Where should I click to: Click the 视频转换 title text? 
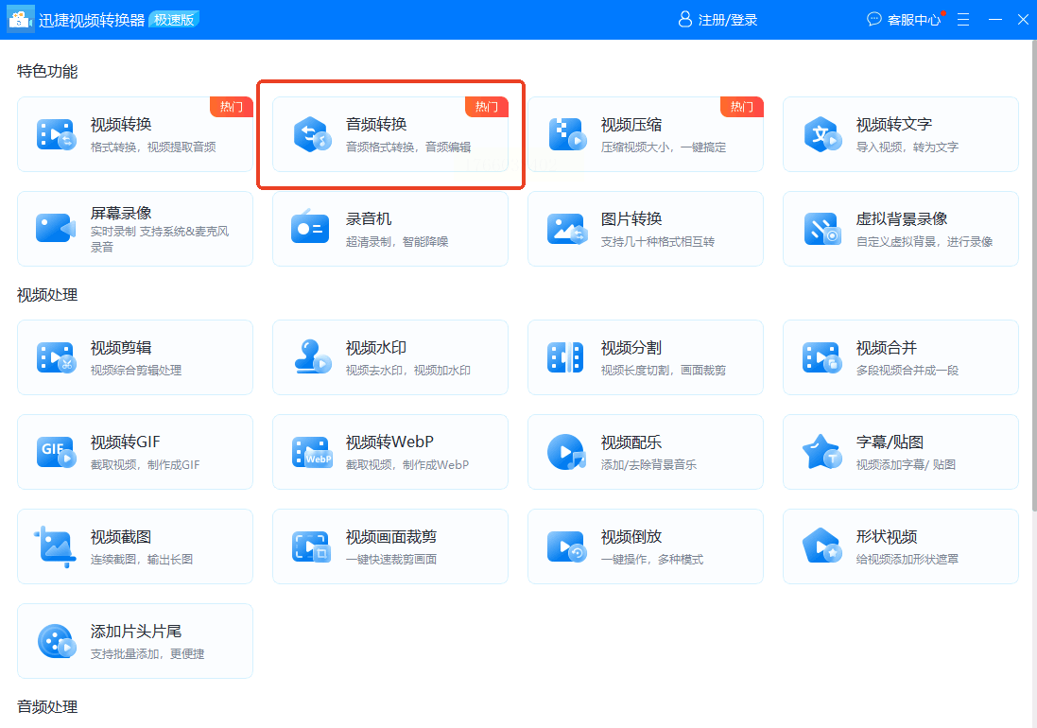tap(121, 124)
